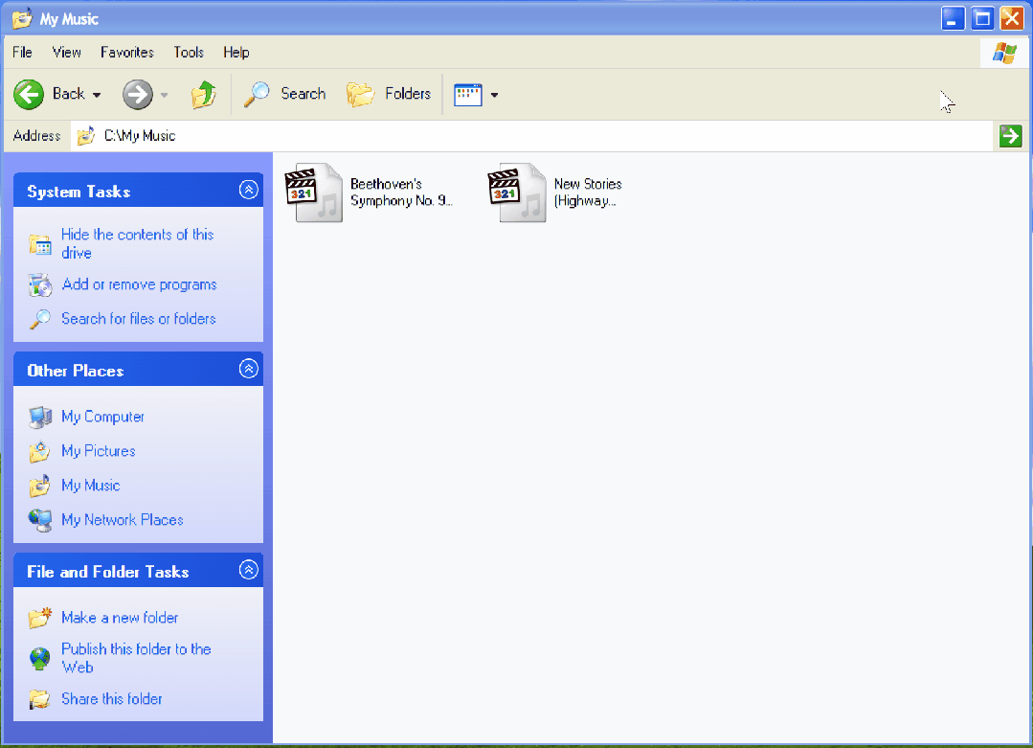Click the green Go arrow in address bar
Viewport: 1033px width, 748px height.
1010,135
